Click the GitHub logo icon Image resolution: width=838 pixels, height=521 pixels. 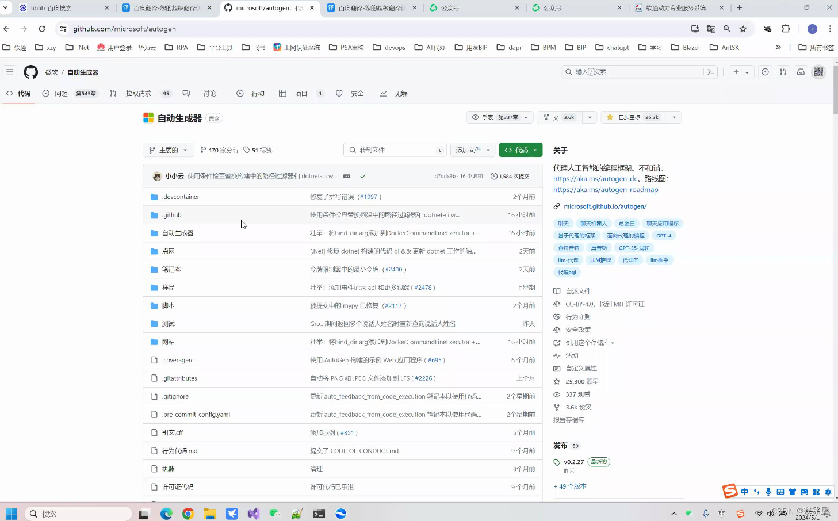[x=30, y=72]
